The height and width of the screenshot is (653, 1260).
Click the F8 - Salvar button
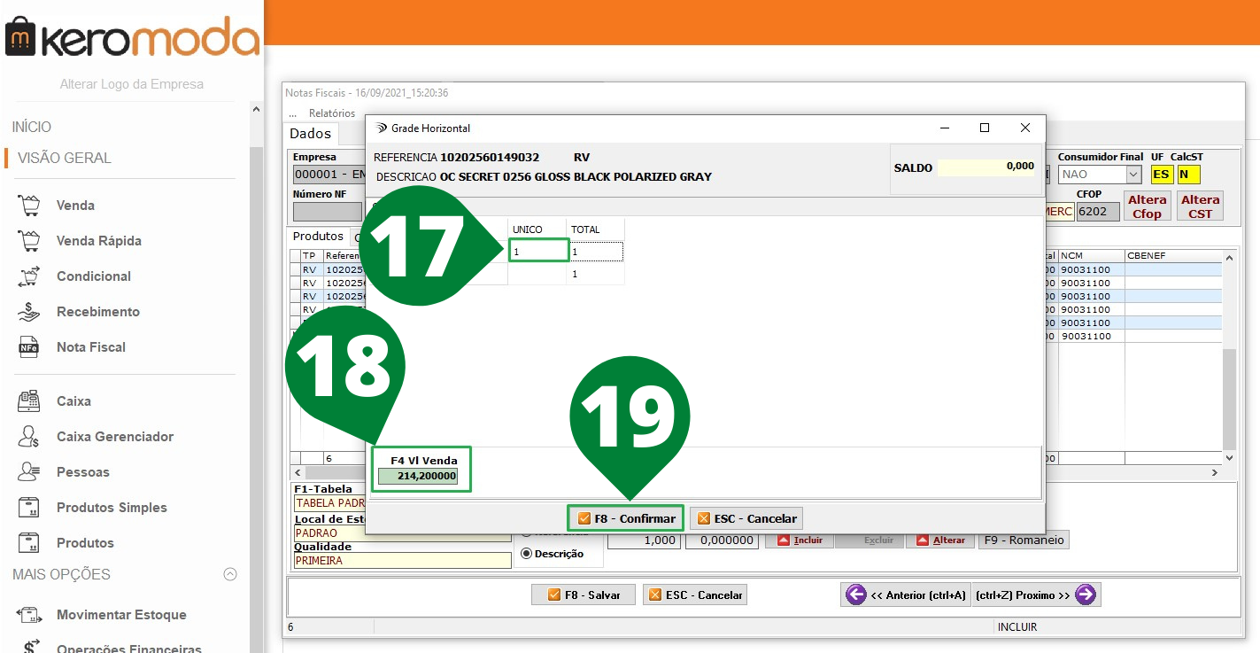tap(584, 595)
